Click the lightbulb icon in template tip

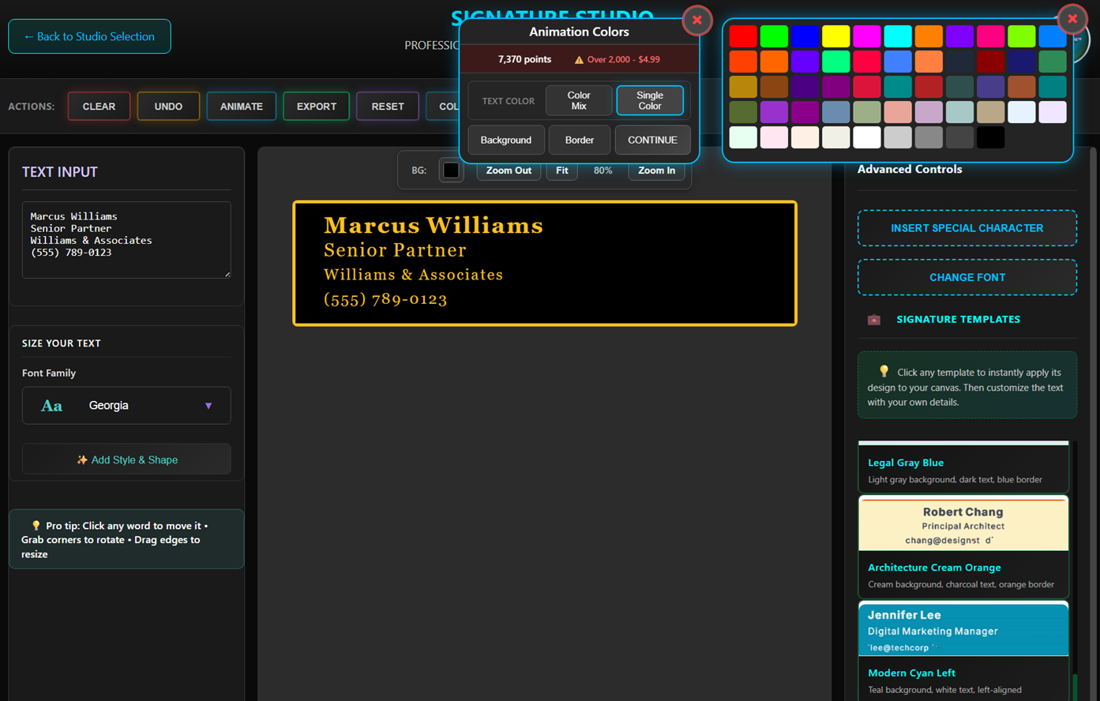(884, 372)
